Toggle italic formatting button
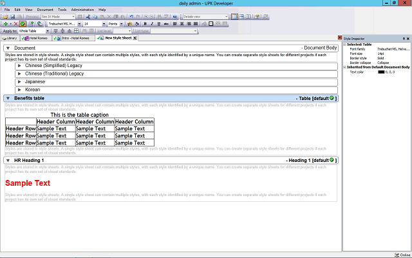This screenshot has width=412, height=258. click(x=153, y=24)
